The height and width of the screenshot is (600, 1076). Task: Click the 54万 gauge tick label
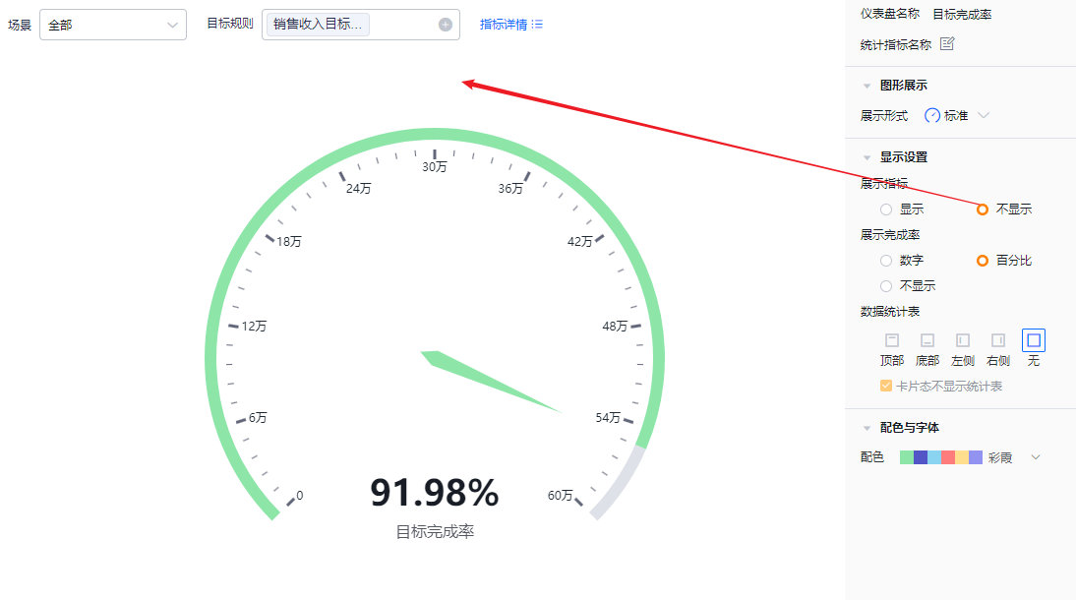point(608,417)
